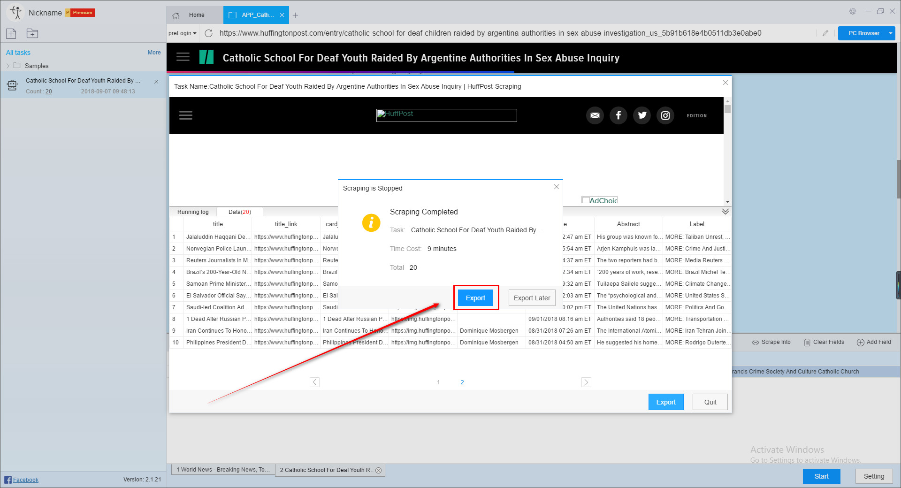This screenshot has height=488, width=901.
Task: Click the More link in sidebar
Action: (154, 53)
